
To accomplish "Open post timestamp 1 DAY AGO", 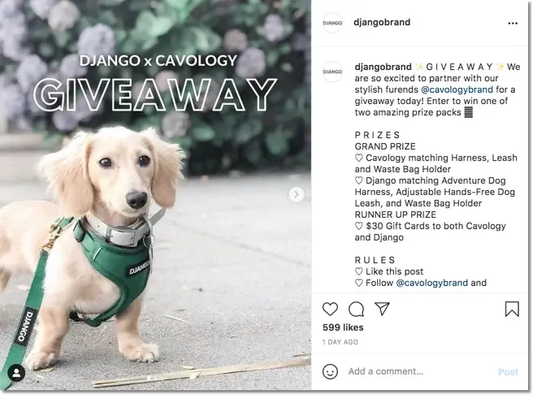I will pos(340,342).
